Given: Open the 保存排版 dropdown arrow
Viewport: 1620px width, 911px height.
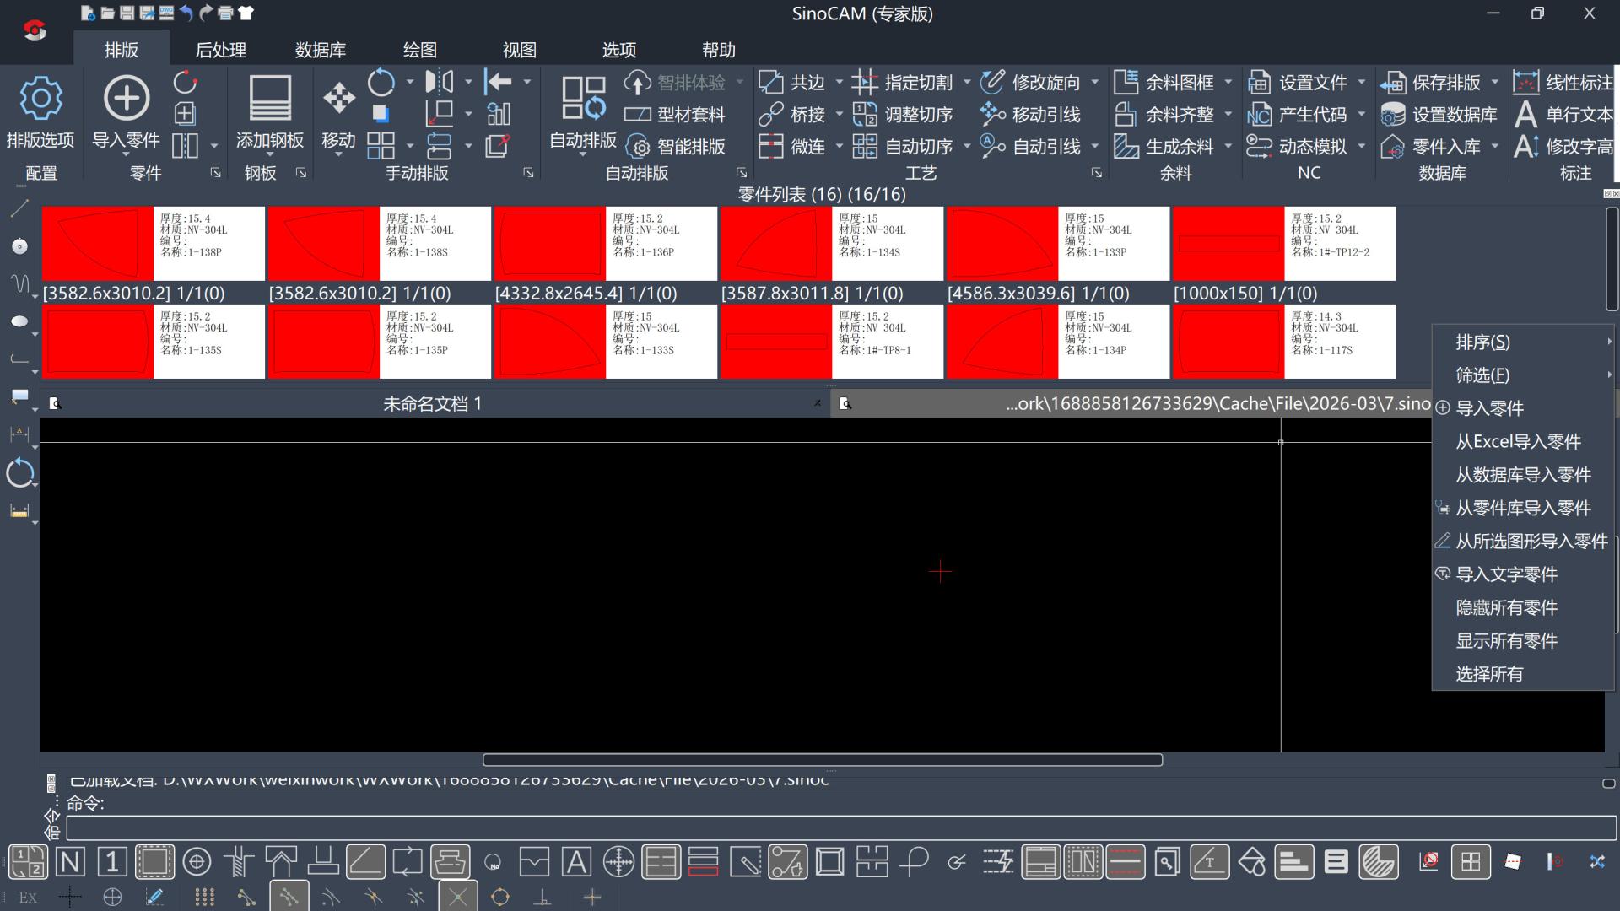Looking at the screenshot, I should pyautogui.click(x=1494, y=83).
